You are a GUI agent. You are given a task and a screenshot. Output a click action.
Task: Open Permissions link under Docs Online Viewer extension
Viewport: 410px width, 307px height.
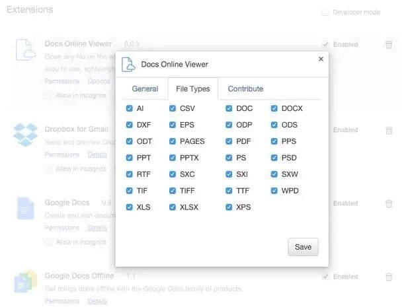pos(61,81)
